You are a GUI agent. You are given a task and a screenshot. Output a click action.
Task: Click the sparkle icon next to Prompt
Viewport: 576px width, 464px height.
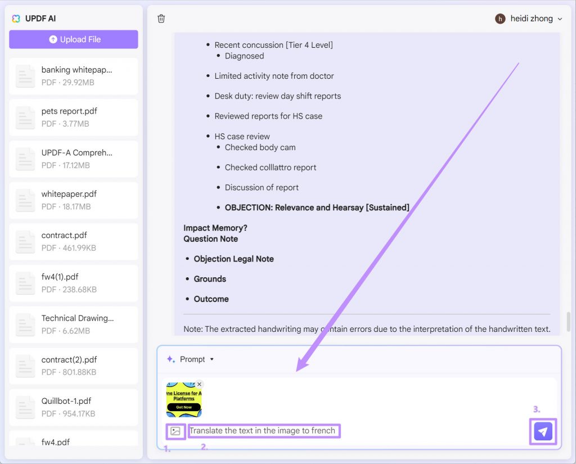pyautogui.click(x=170, y=359)
